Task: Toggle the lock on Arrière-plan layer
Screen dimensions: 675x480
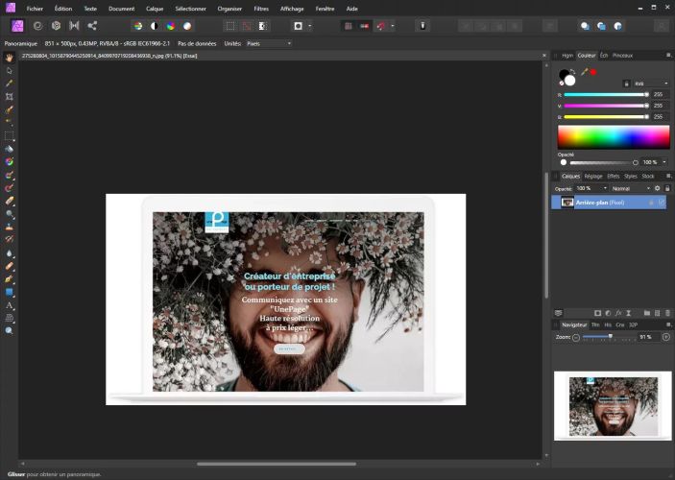Action: point(651,203)
